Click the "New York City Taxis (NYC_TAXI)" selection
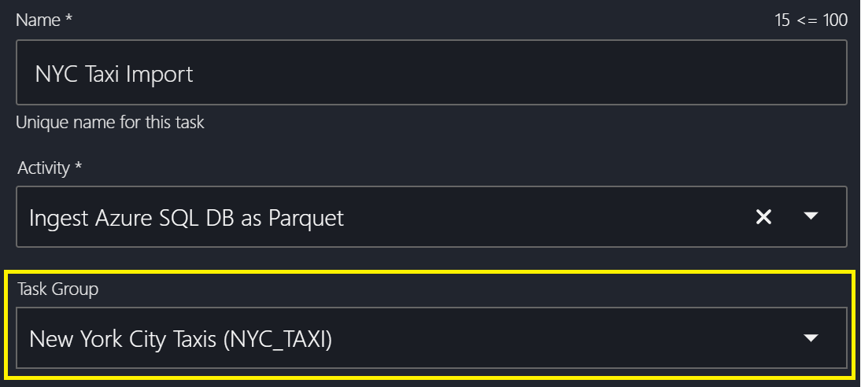861x387 pixels. pyautogui.click(x=180, y=339)
